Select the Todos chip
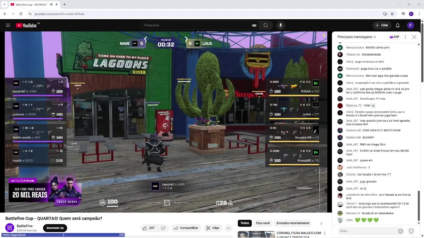The height and width of the screenshot is (238, 424). pyautogui.click(x=245, y=223)
